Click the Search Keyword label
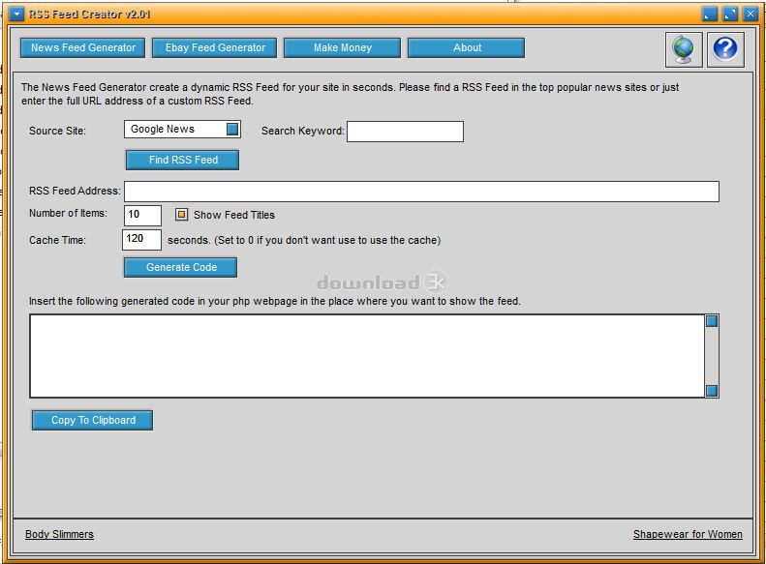Viewport: 766px width, 564px height. click(x=303, y=131)
